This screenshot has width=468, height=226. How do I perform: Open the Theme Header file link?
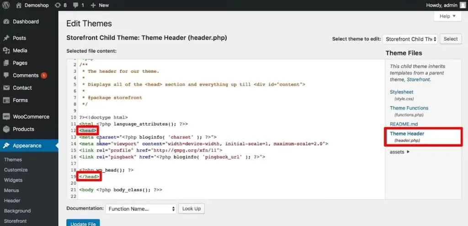click(407, 134)
